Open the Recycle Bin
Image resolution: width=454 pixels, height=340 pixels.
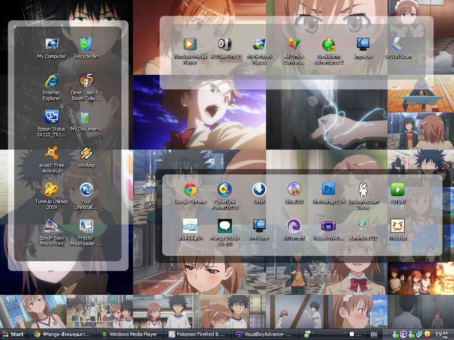pos(86,48)
